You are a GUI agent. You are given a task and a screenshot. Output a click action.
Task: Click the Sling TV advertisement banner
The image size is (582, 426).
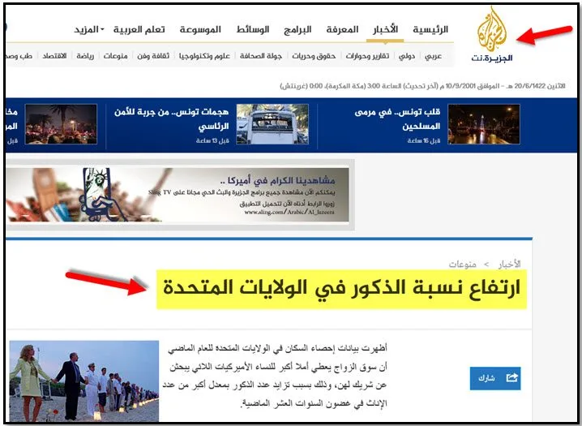coord(178,195)
